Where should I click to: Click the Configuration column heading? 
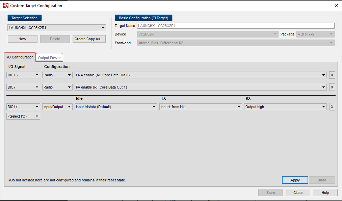[x=57, y=67]
